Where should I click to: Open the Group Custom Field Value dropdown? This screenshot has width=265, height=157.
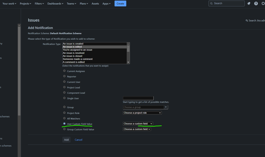point(137,129)
